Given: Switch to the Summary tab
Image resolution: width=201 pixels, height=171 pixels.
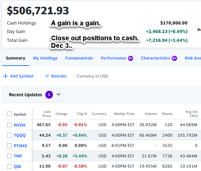Looking at the screenshot, I should point(15,58).
